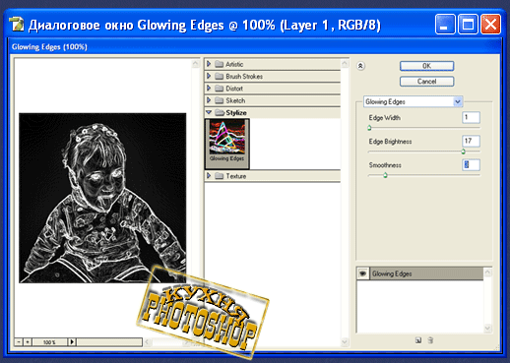Expand the Artistic filter folder
The height and width of the screenshot is (363, 510).
209,64
